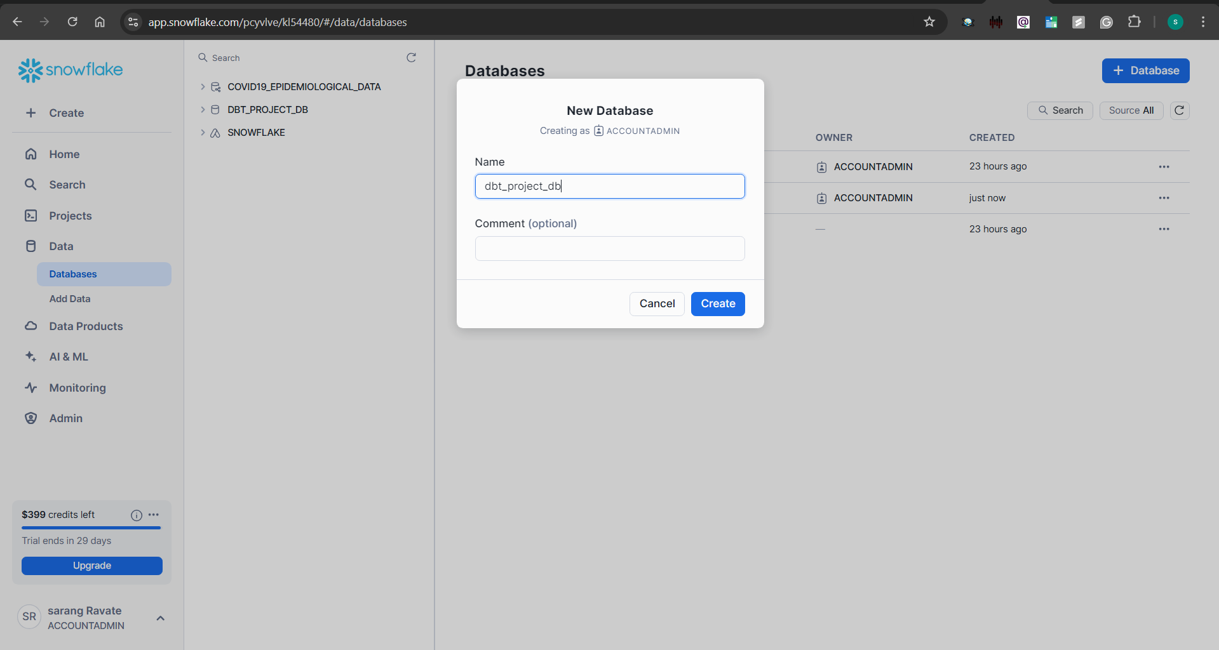
Task: Click the Data Products cloud icon
Action: coord(30,326)
